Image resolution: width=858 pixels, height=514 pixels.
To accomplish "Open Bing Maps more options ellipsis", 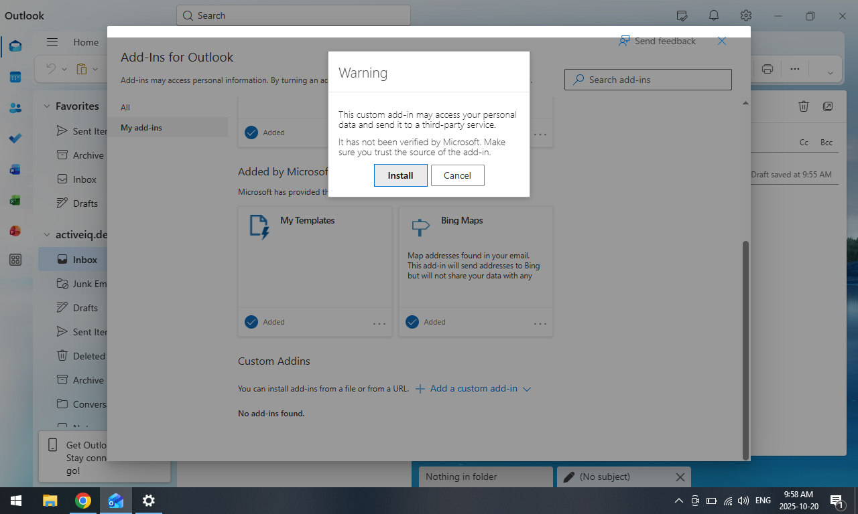I will (540, 323).
